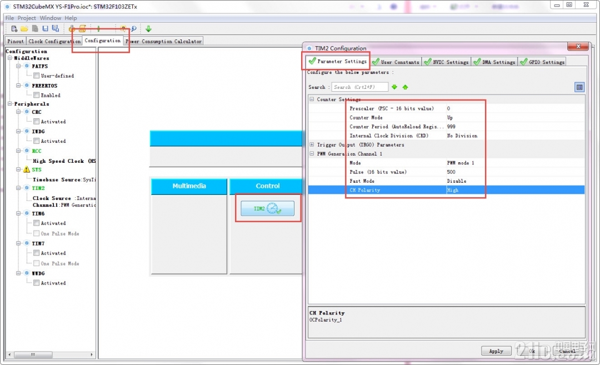Click the blue node icon beside RCC
Viewport: 600px width, 365px height.
tap(27, 151)
